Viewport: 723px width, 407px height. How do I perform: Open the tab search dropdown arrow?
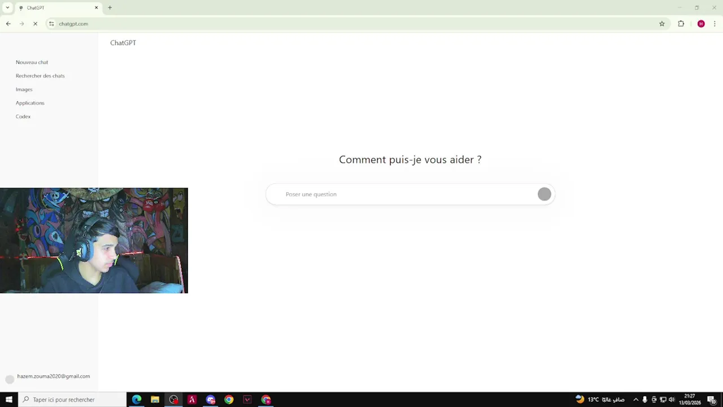(x=7, y=8)
